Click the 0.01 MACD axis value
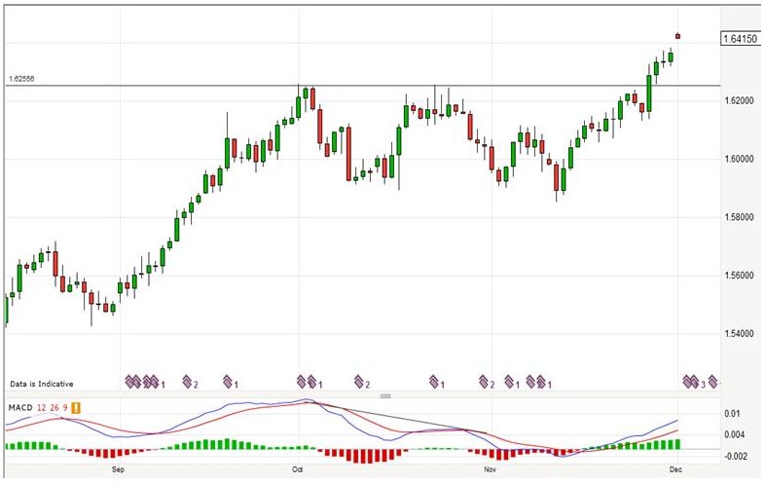Screen dimensions: 765x485 pos(732,414)
